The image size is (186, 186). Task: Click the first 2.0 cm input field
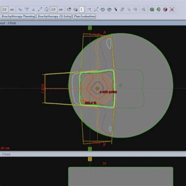(x=5, y=9)
